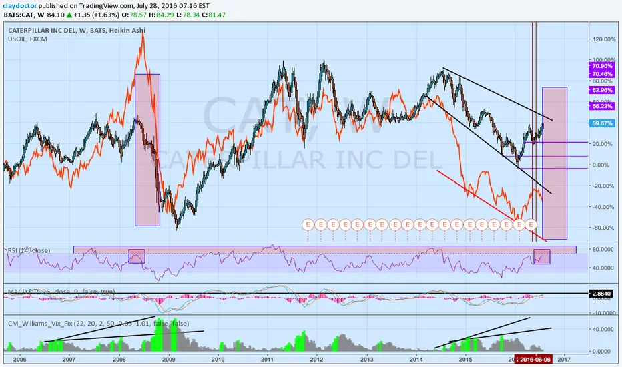The height and width of the screenshot is (367, 622).
Task: Click the leftmost E earnings marker
Action: coord(308,225)
